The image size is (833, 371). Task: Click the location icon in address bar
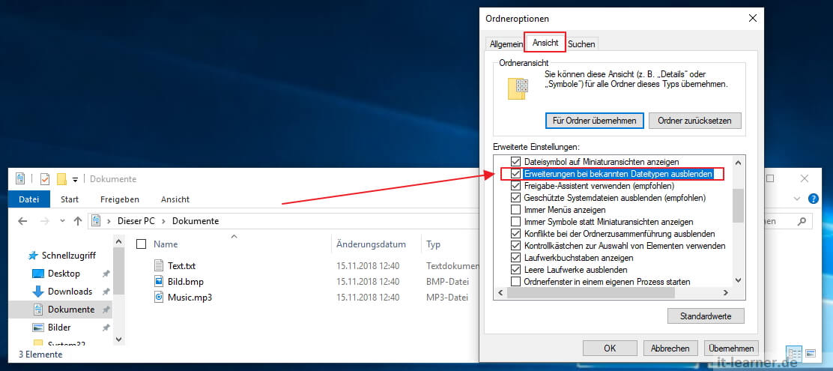pos(96,221)
